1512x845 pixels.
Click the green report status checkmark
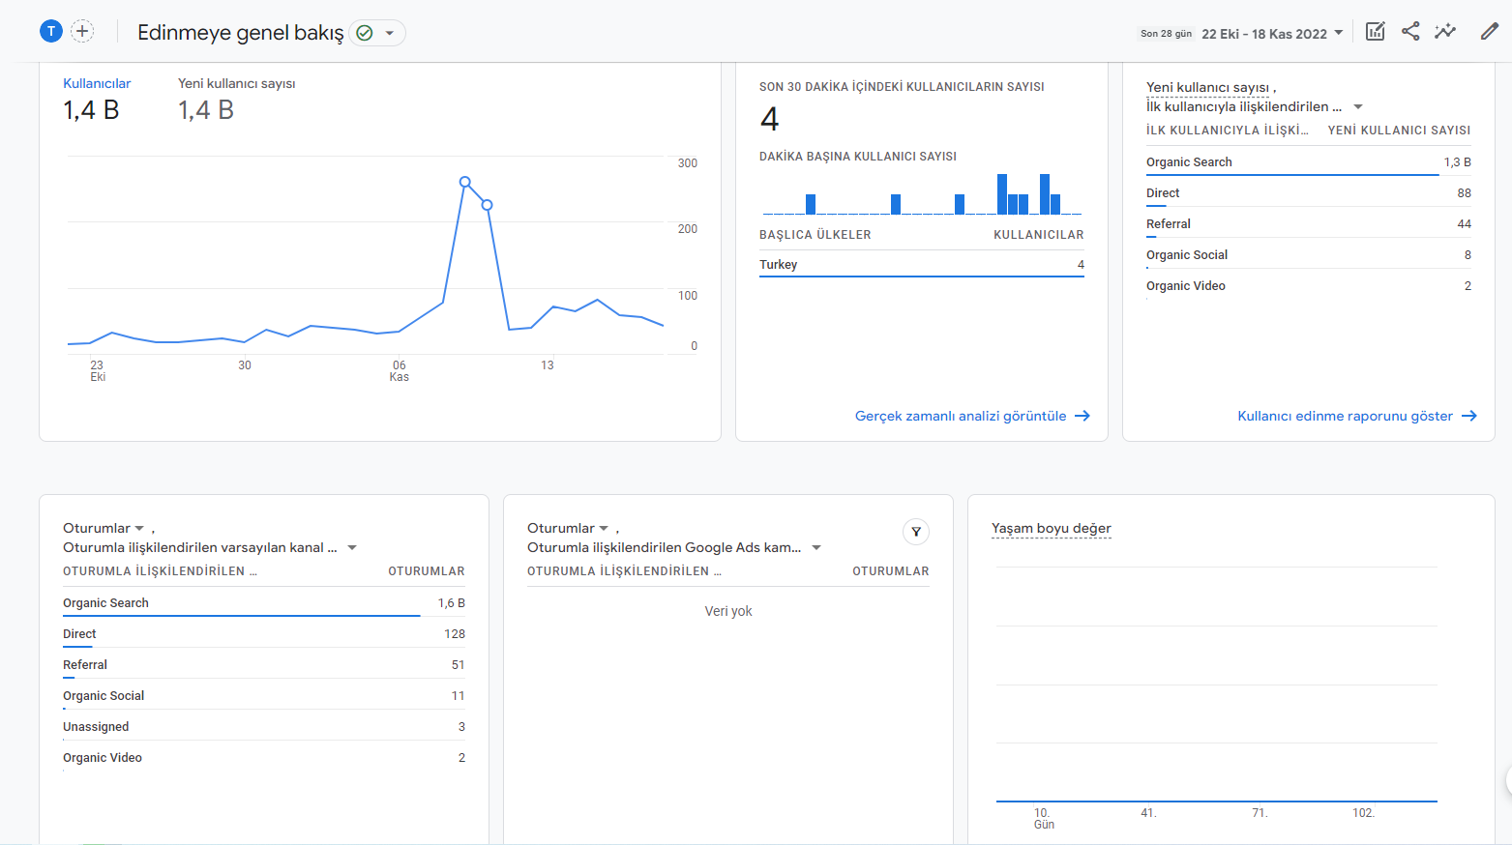point(365,33)
